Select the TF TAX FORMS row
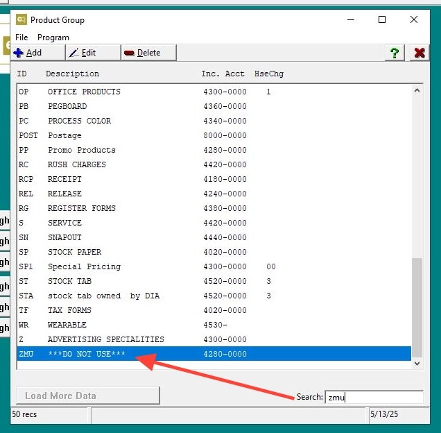 point(214,310)
